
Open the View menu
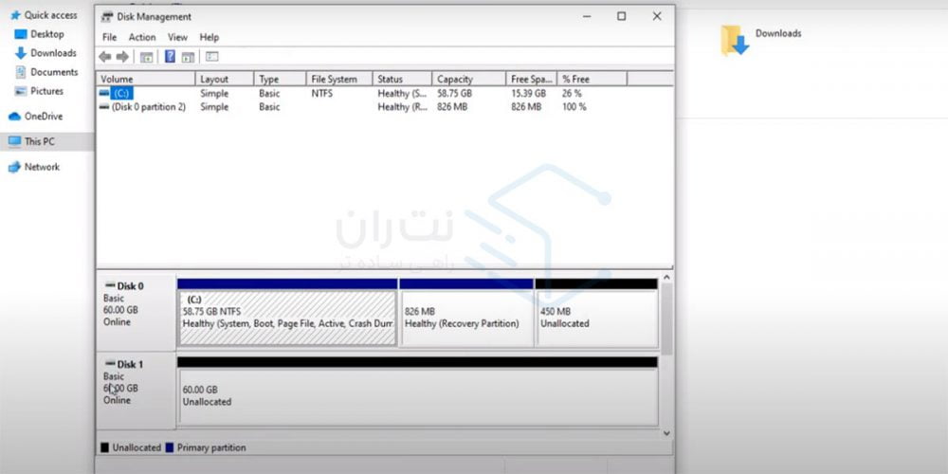point(177,37)
